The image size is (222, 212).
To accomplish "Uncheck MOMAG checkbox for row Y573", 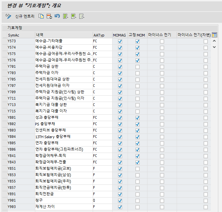I will pos(120,41).
